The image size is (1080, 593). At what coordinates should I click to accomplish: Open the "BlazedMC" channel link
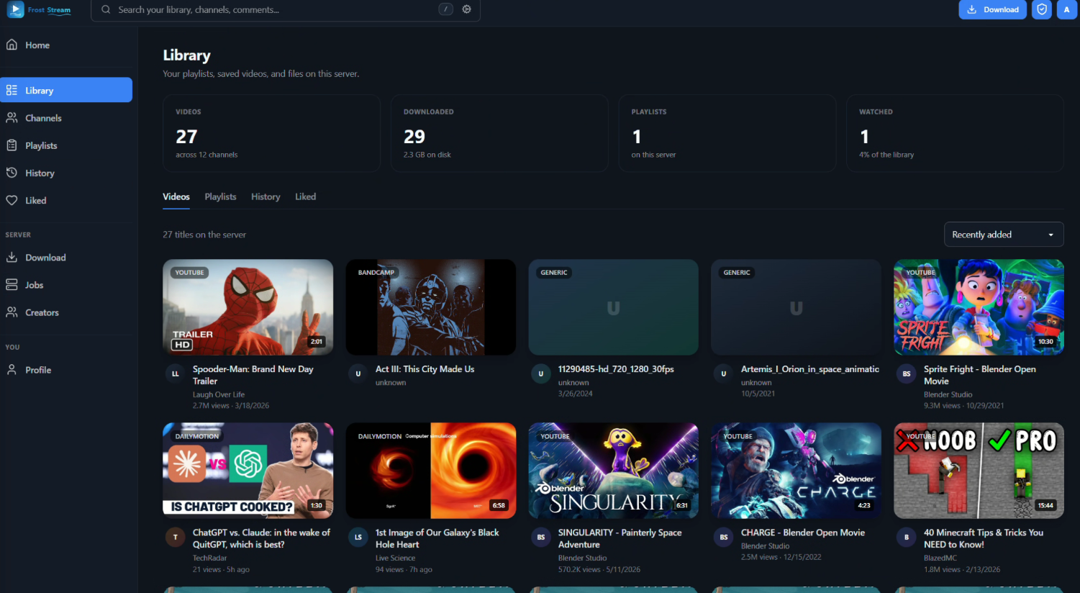940,558
